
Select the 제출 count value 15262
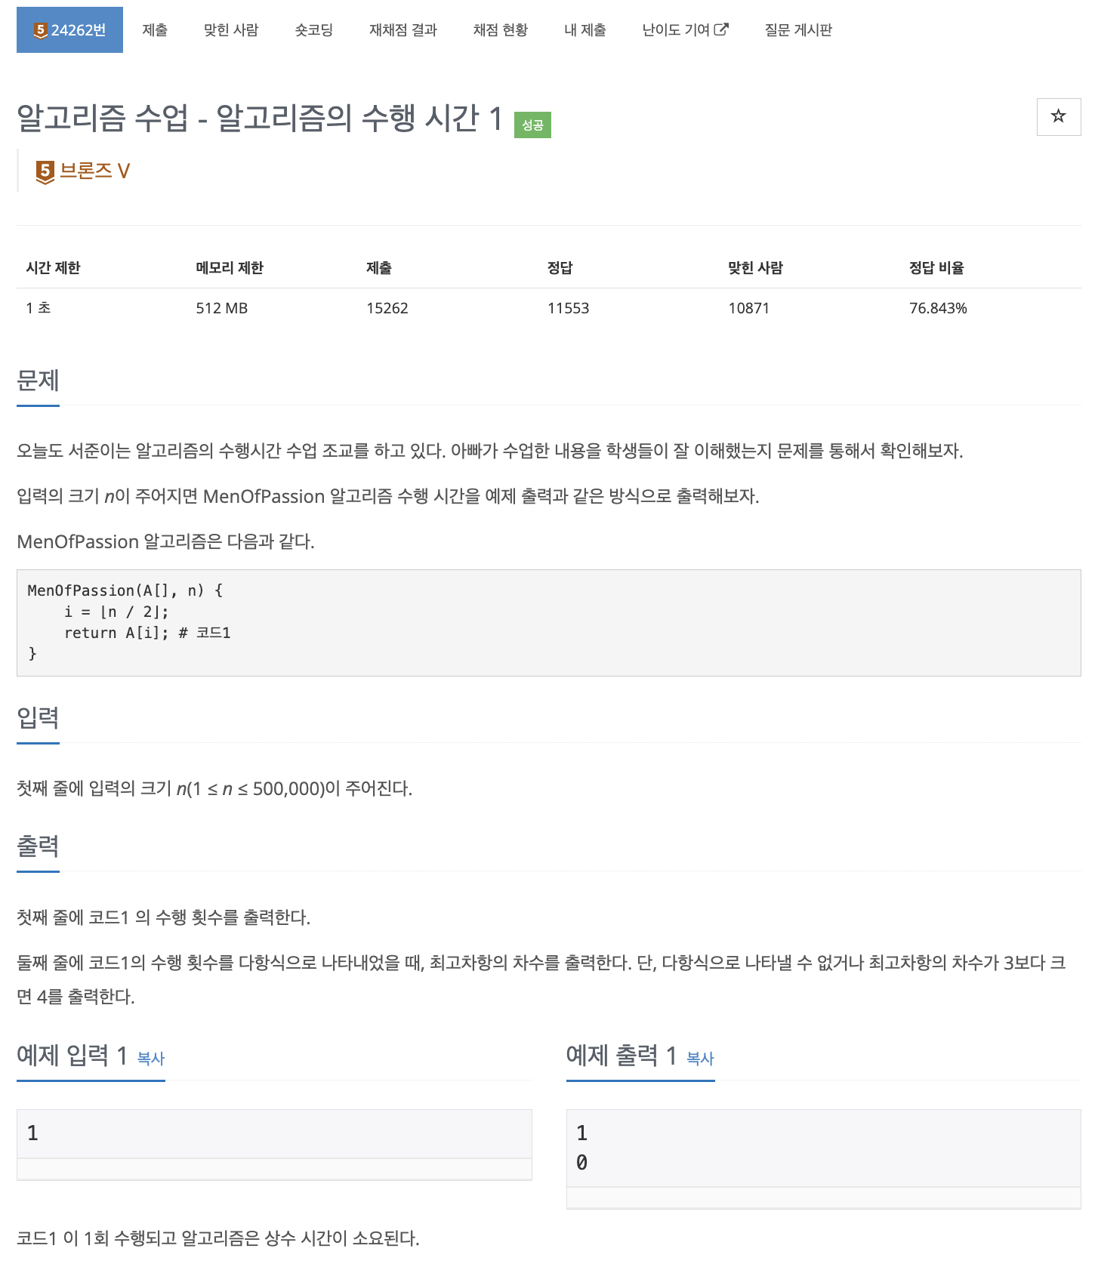pos(387,308)
